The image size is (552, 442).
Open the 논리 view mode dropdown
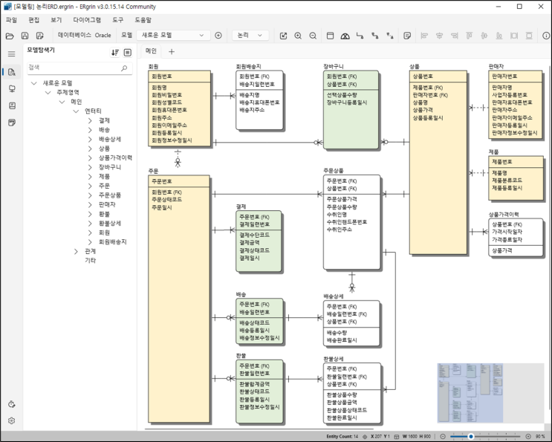click(250, 35)
